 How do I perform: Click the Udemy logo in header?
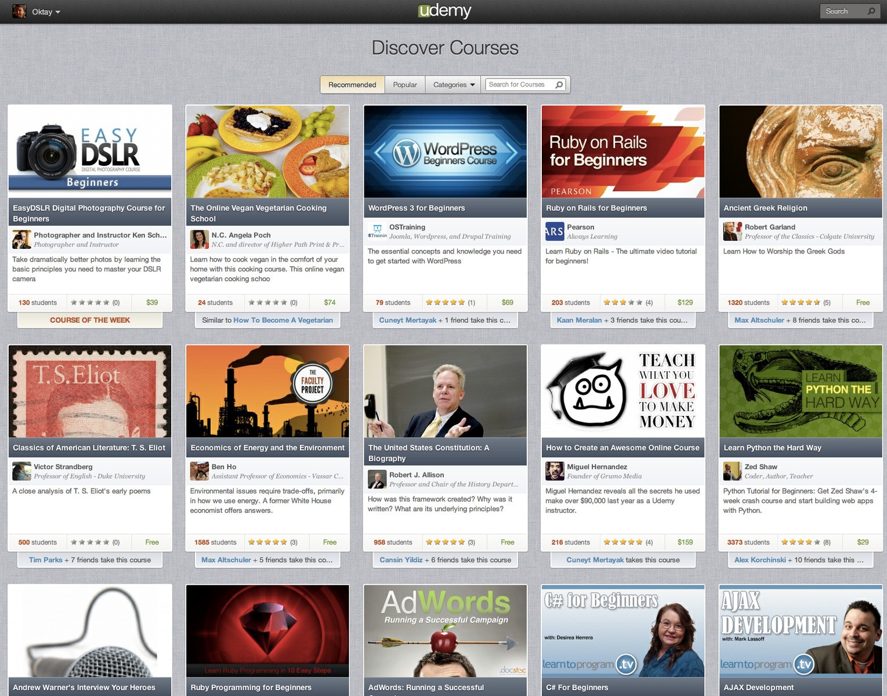point(444,11)
